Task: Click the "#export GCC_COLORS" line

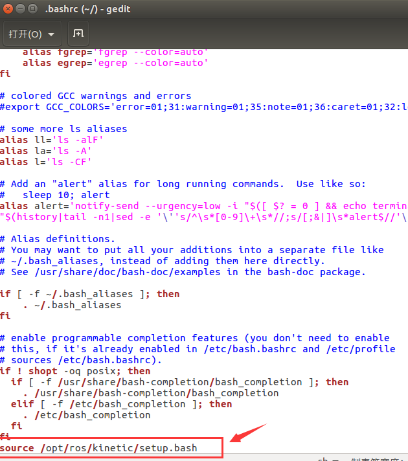Action: (204, 107)
